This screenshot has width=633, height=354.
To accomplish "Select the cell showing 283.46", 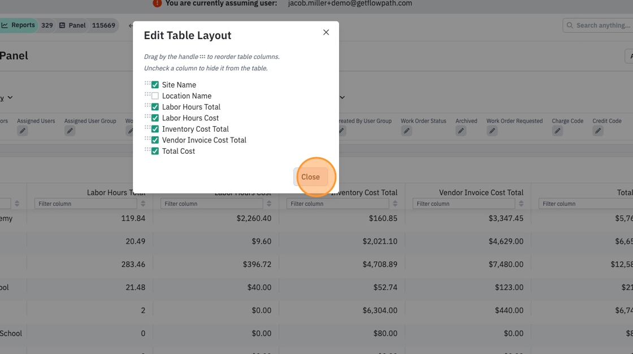I will point(133,264).
